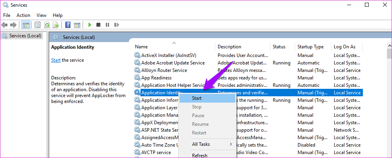
Task: Open the View menu
Action: pos(41,15)
